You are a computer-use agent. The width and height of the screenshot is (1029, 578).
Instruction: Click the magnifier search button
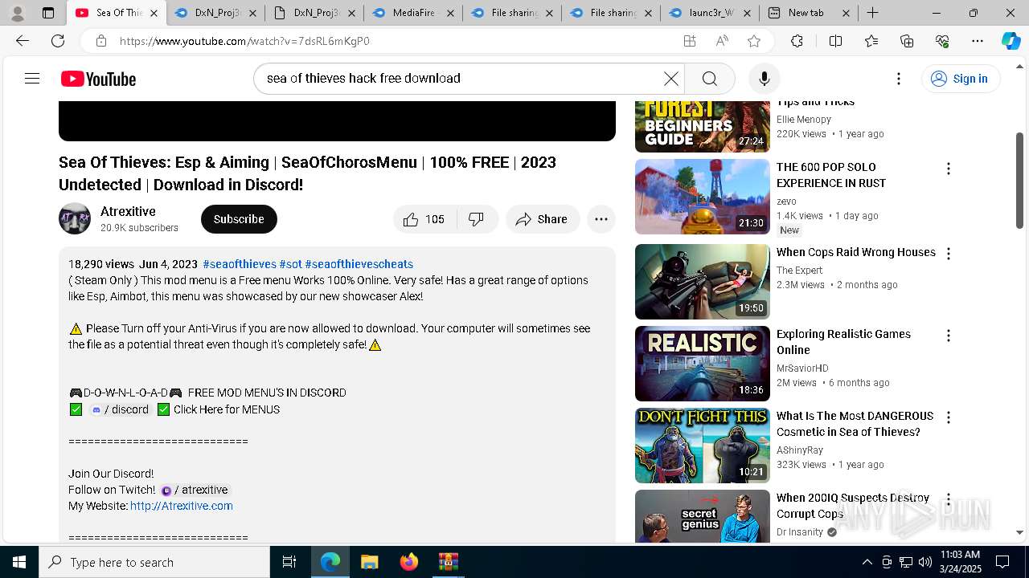pyautogui.click(x=709, y=79)
